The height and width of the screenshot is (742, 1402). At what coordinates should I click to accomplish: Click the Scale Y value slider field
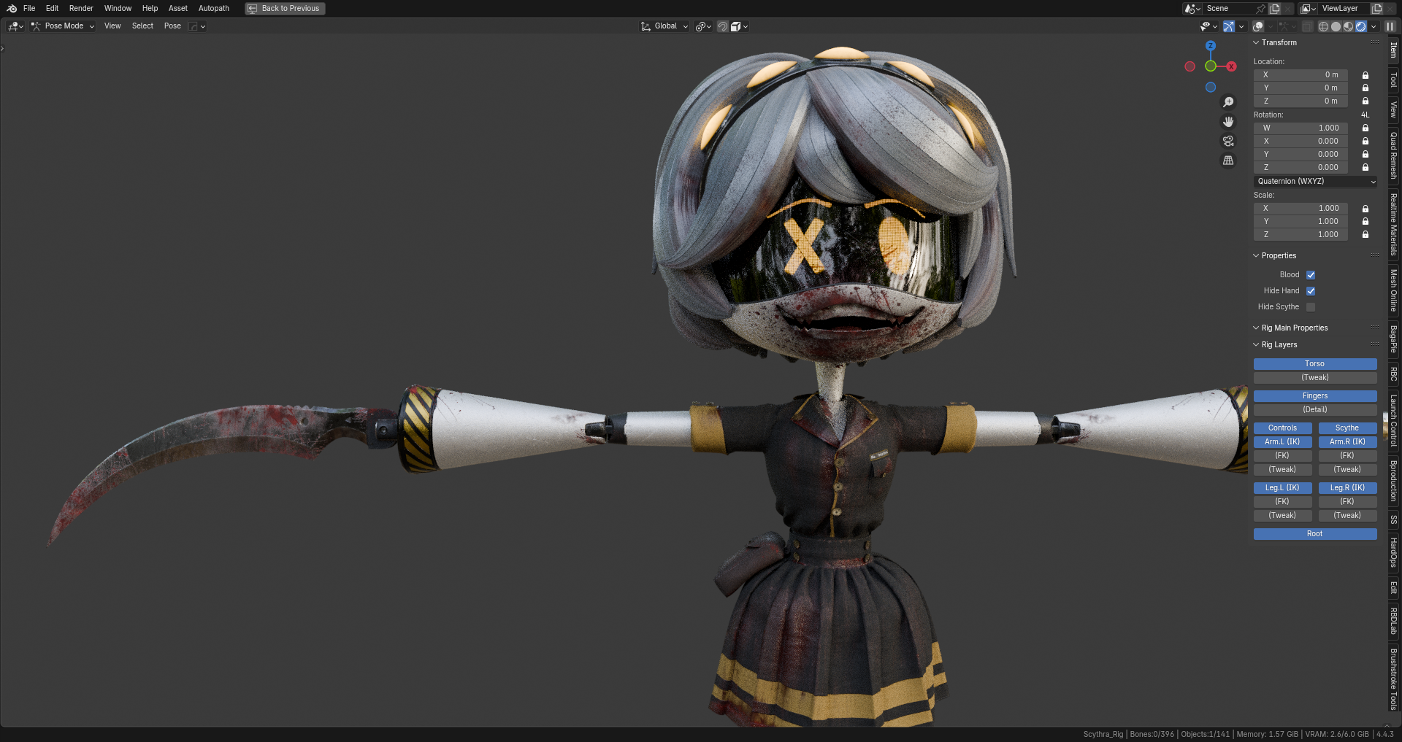1301,222
